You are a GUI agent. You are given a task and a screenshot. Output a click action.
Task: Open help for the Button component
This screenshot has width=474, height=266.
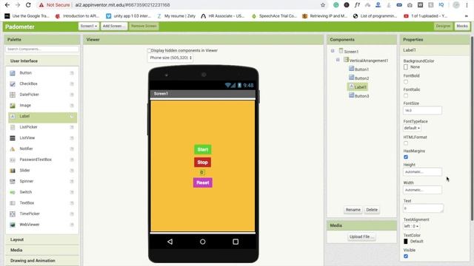[72, 73]
